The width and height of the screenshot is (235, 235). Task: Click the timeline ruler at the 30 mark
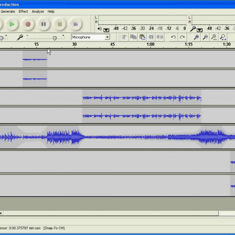pos(74,44)
